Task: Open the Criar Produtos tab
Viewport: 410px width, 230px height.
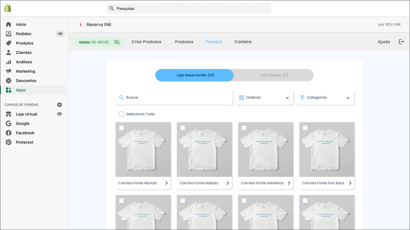Action: click(x=146, y=42)
